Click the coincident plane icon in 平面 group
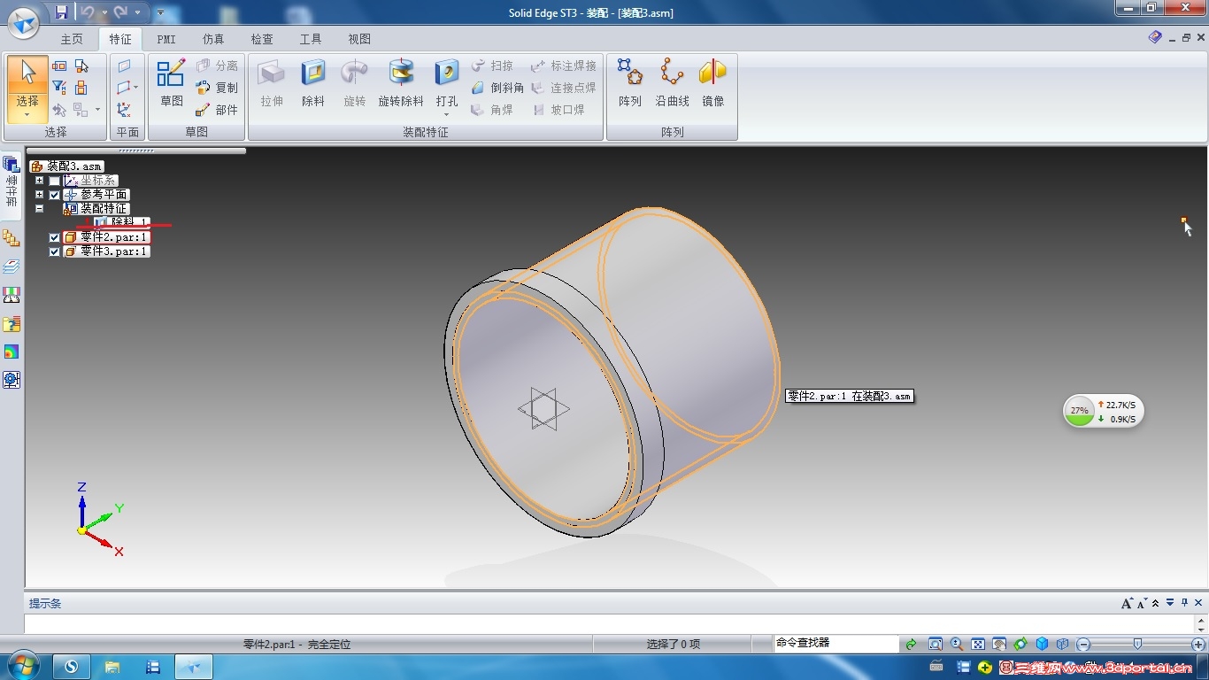The width and height of the screenshot is (1209, 680). tap(124, 66)
